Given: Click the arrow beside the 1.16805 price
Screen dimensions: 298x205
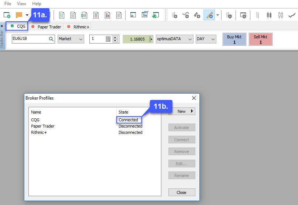Looking at the screenshot, I should [151, 39].
